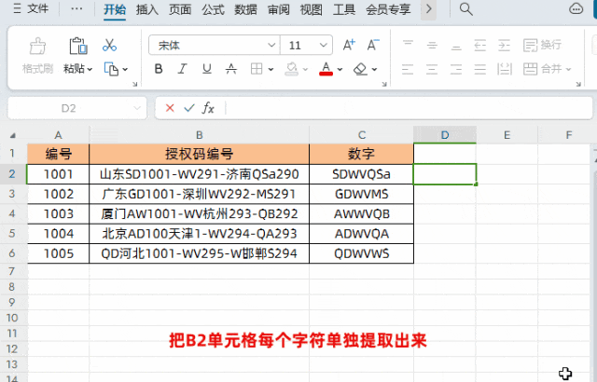Click the red cancel X in formula bar
Screen dimensions: 597x382
[170, 108]
